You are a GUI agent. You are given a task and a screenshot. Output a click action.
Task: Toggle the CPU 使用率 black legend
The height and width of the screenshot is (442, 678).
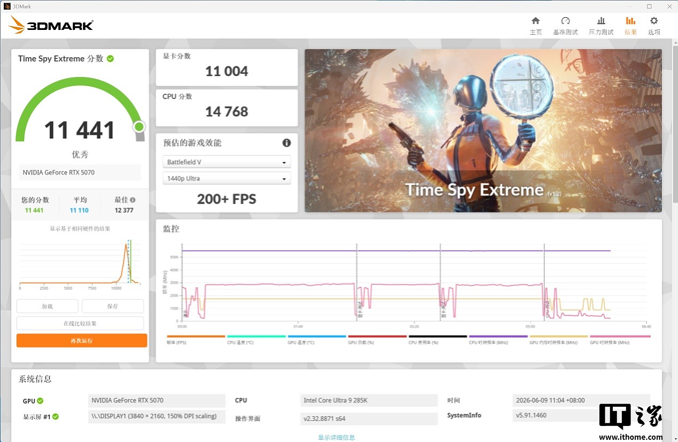click(437, 339)
